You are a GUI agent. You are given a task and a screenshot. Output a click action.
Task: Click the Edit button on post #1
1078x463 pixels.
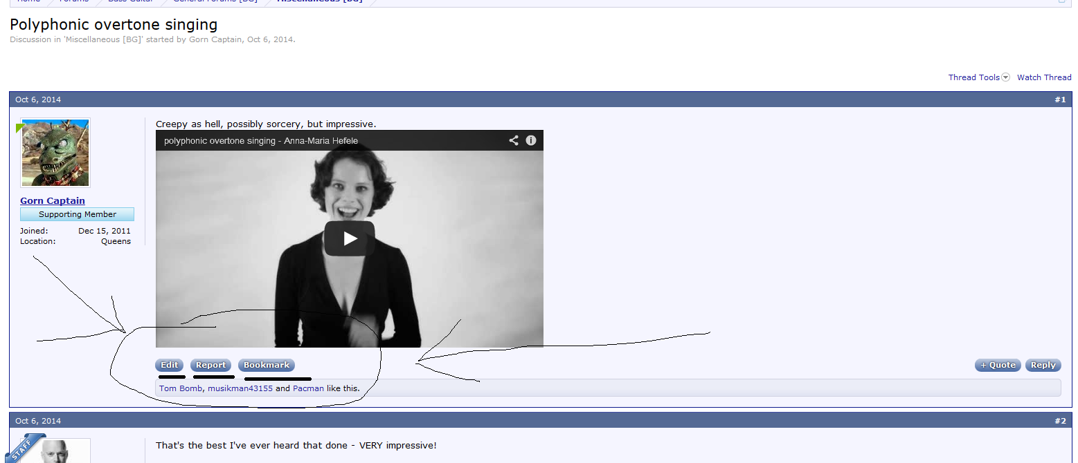click(170, 365)
